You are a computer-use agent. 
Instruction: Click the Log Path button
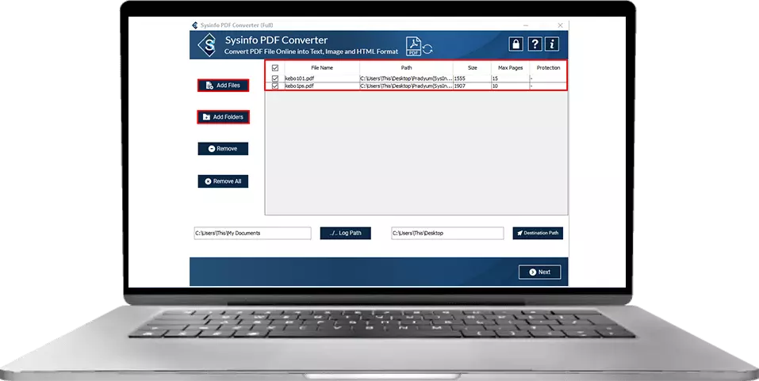click(346, 233)
